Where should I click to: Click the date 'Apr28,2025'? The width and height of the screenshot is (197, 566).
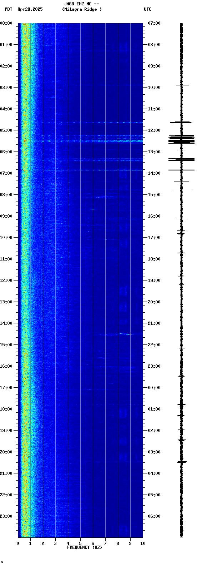30,9
